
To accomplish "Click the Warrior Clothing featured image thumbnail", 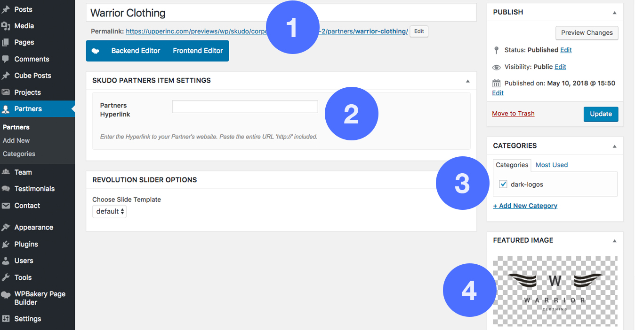I will (x=555, y=291).
